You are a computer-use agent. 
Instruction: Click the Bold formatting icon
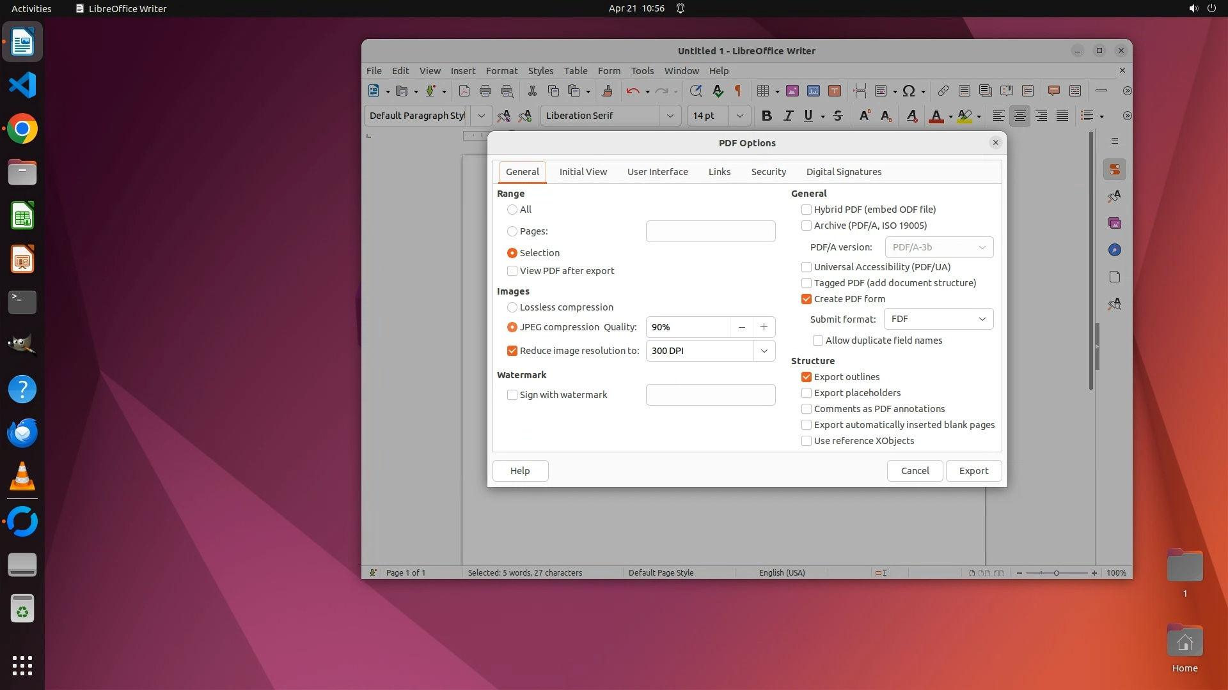pyautogui.click(x=766, y=116)
